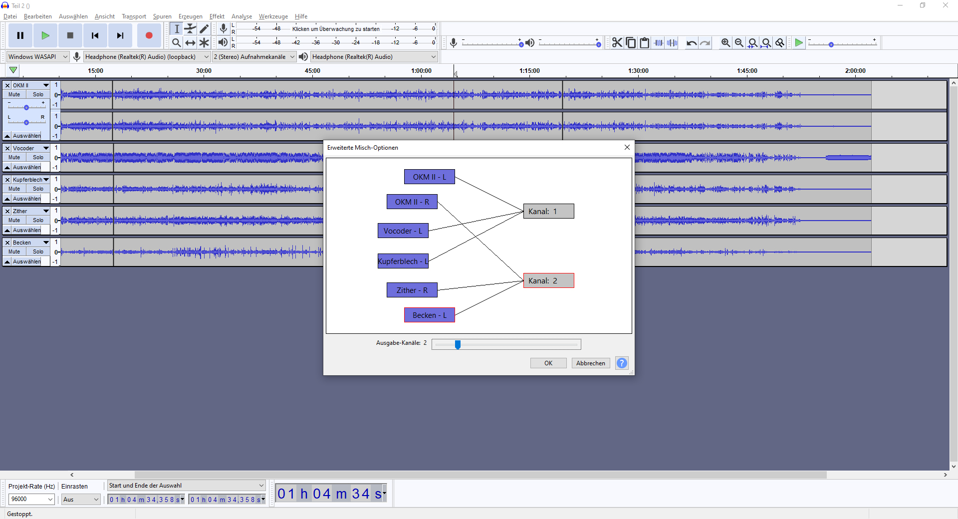Solo the Zither track
Image resolution: width=958 pixels, height=519 pixels.
(x=38, y=220)
